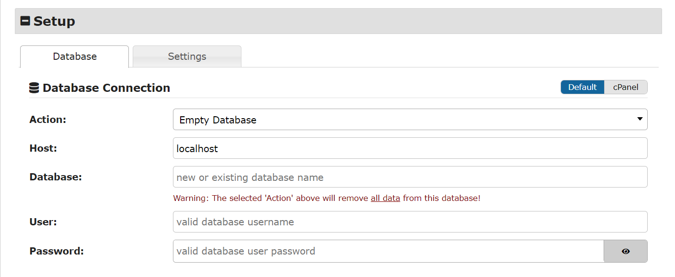Screen dimensions: 675x277
Task: Click the Action dropdown arrow
Action: click(640, 119)
